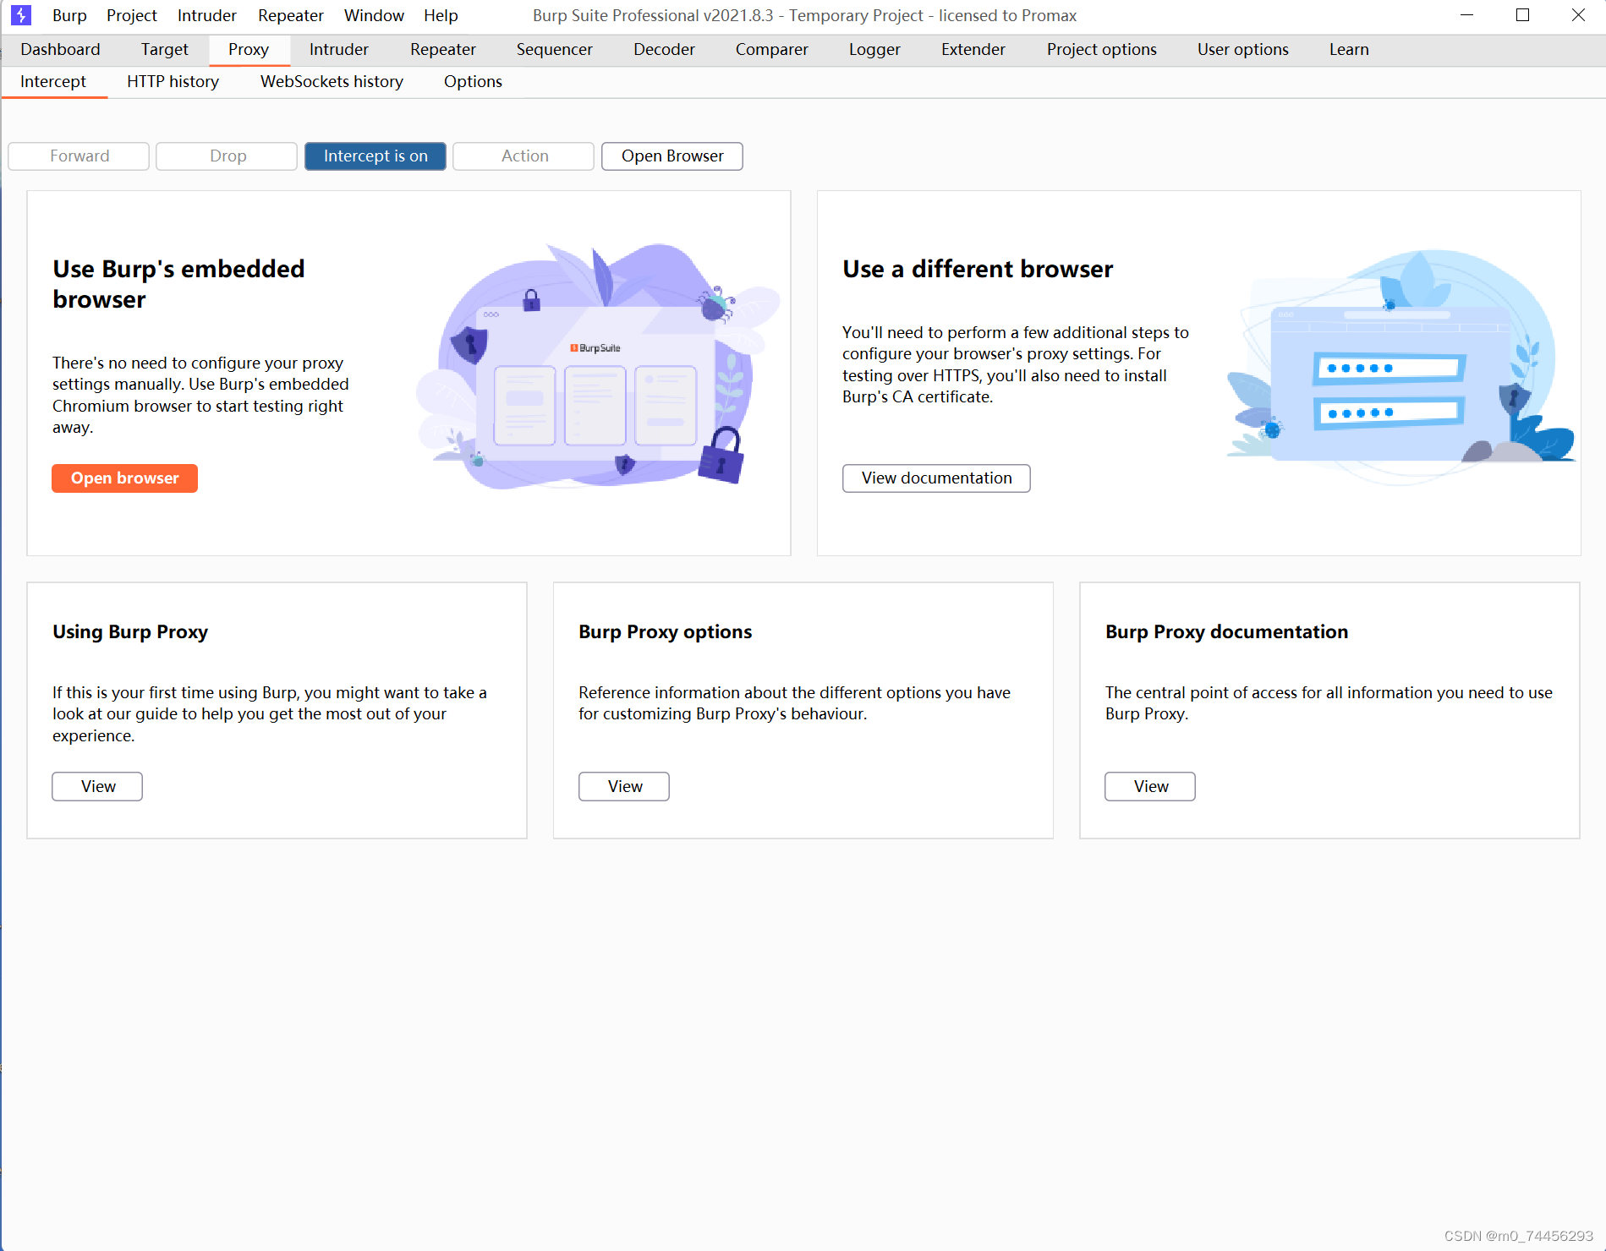Viewport: 1606px width, 1251px height.
Task: Click the Use a different browser heading
Action: (978, 269)
